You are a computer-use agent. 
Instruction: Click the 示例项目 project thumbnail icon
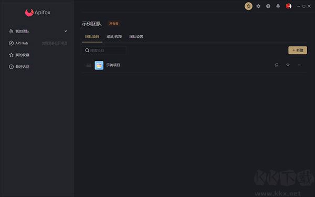point(99,65)
